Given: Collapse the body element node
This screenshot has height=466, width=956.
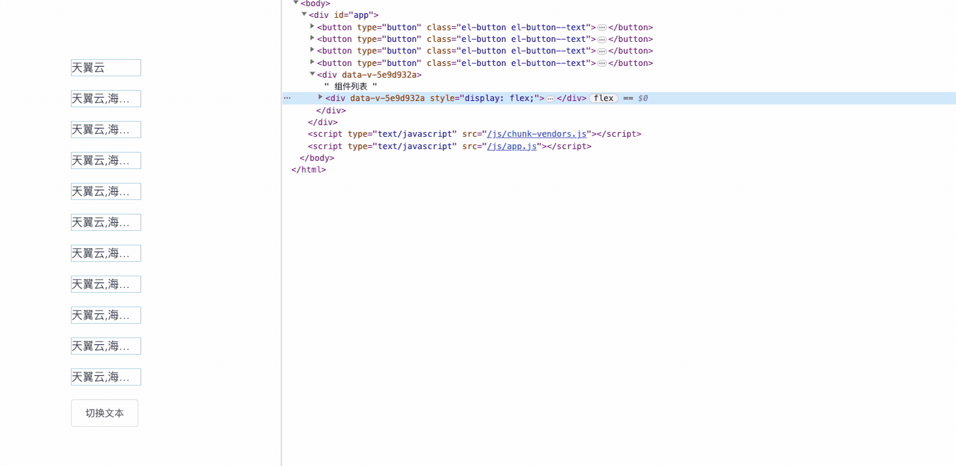Looking at the screenshot, I should 296,3.
